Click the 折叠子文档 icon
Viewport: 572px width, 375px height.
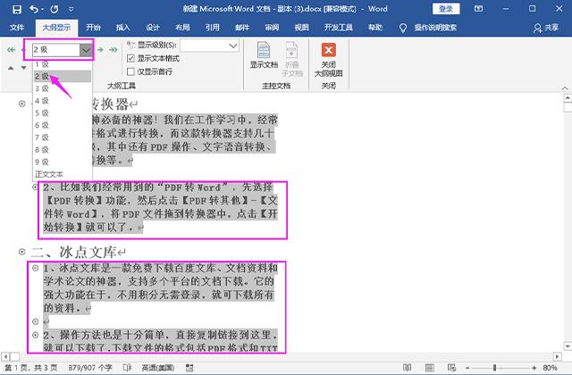click(x=292, y=59)
